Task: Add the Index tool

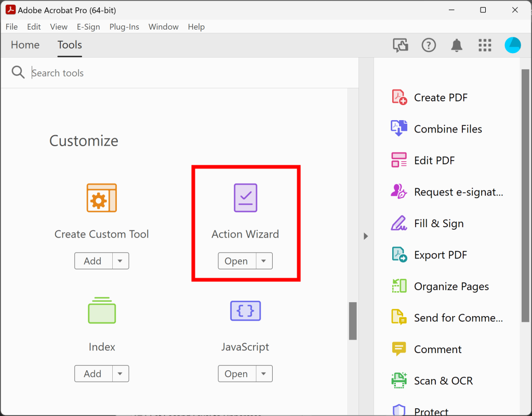Action: point(93,373)
